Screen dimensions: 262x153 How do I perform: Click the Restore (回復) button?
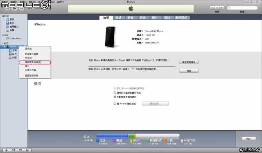[x=189, y=71]
